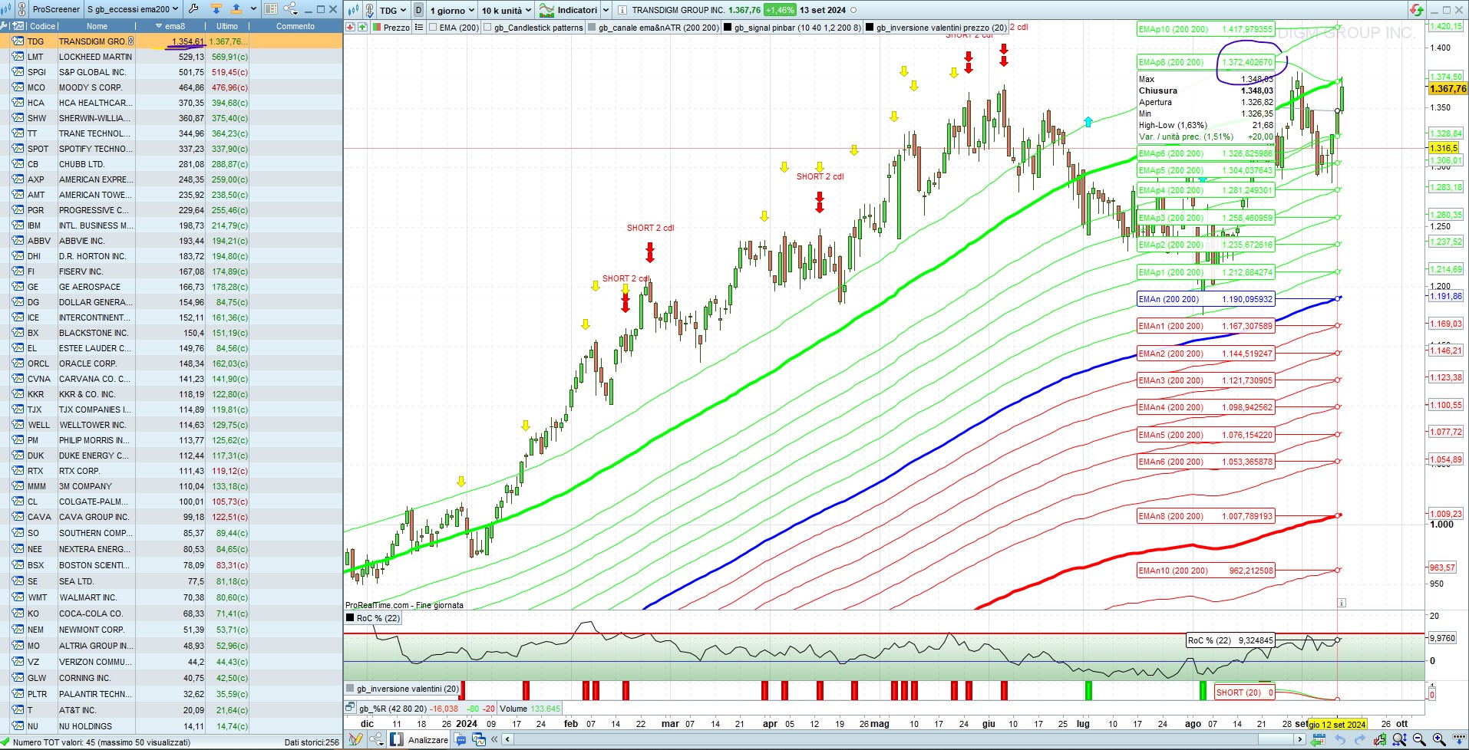Click the orange download-arrow icon in ProScreener
The image size is (1469, 750).
(x=216, y=9)
